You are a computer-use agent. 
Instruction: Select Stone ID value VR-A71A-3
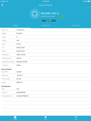[20, 30]
